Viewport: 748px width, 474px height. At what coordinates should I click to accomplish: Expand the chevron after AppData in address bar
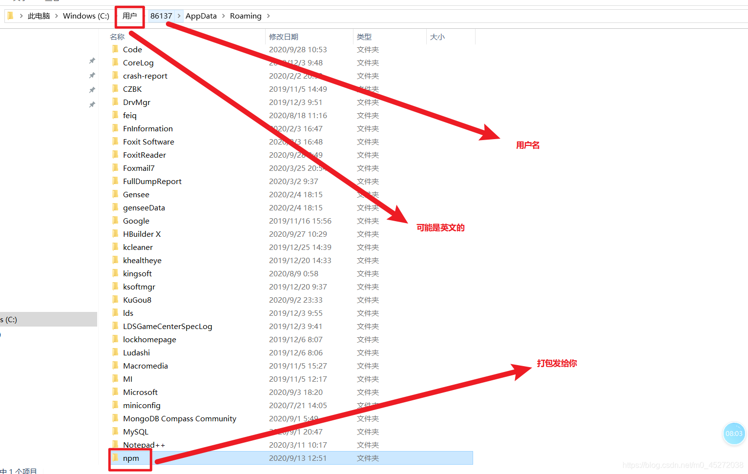(224, 16)
